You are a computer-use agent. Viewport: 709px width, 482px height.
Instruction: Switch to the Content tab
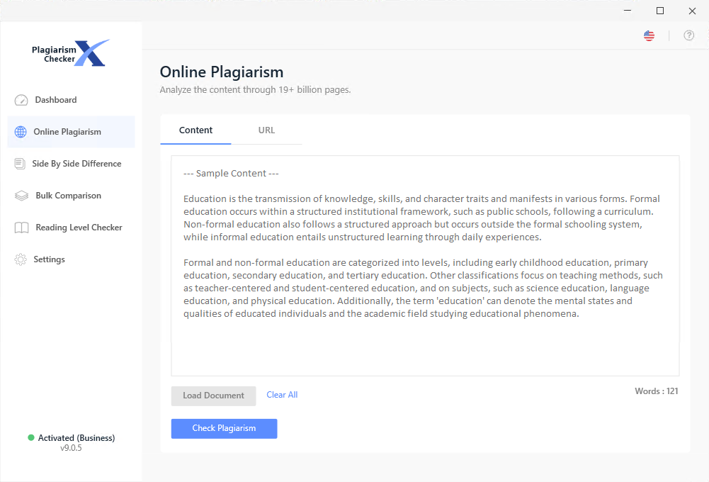point(195,130)
